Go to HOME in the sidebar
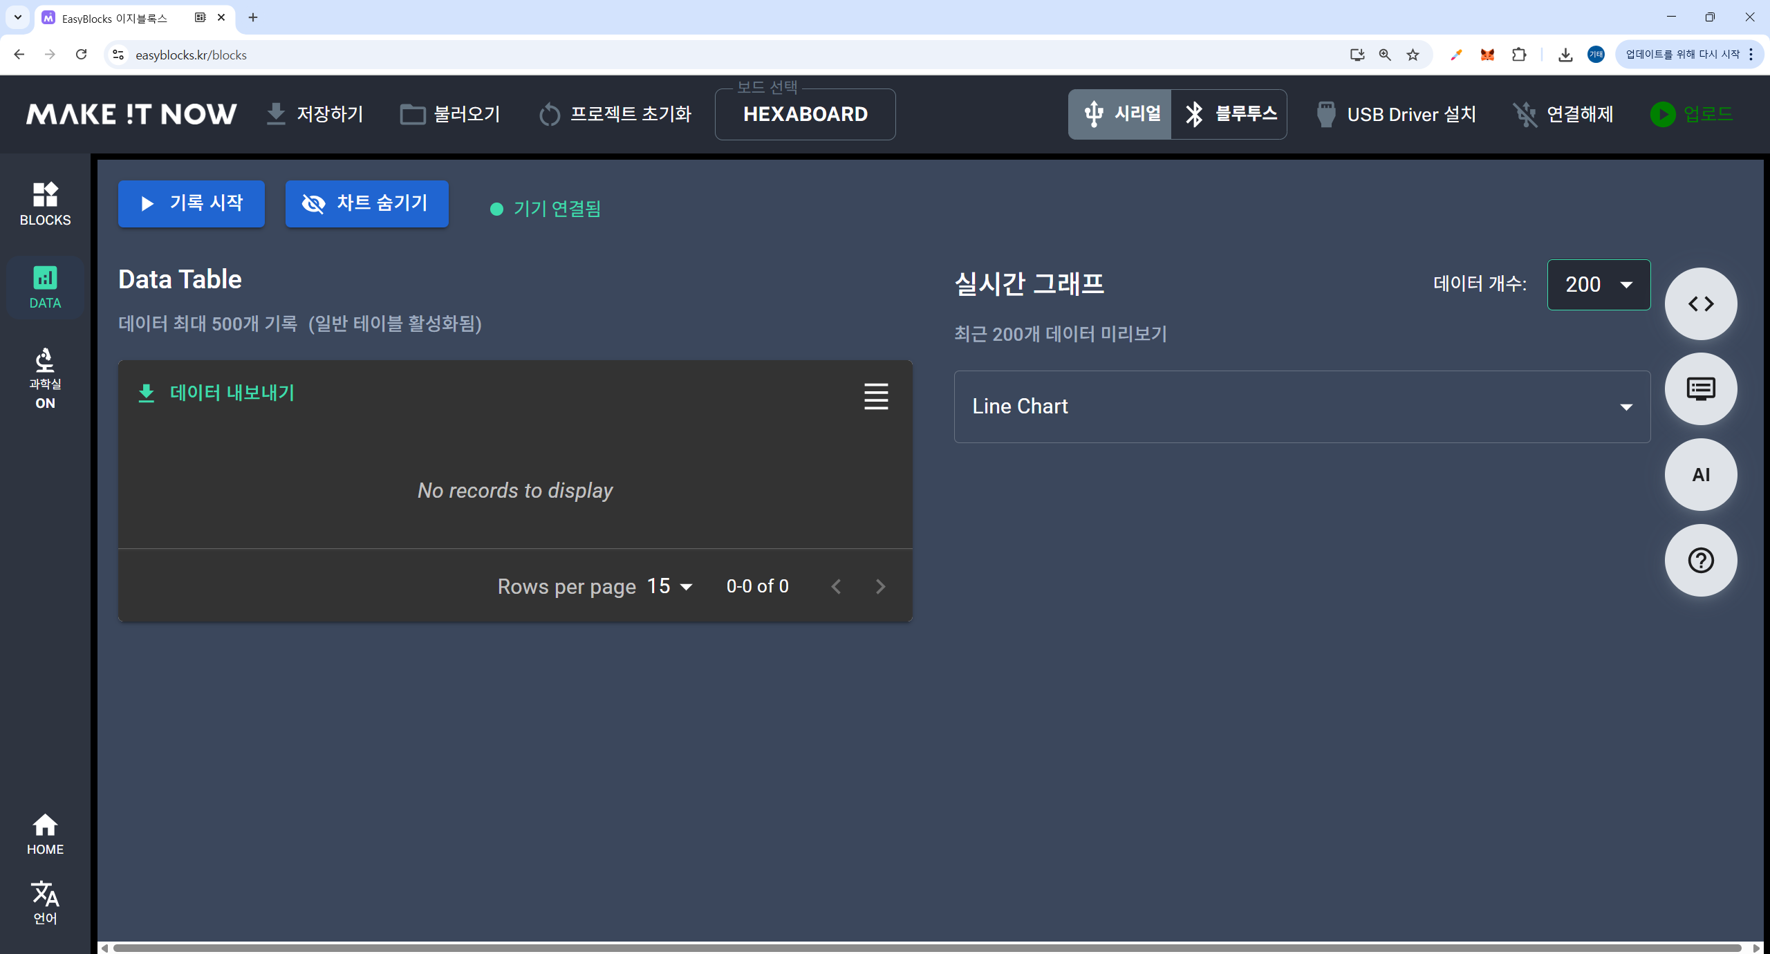The height and width of the screenshot is (954, 1770). [45, 834]
